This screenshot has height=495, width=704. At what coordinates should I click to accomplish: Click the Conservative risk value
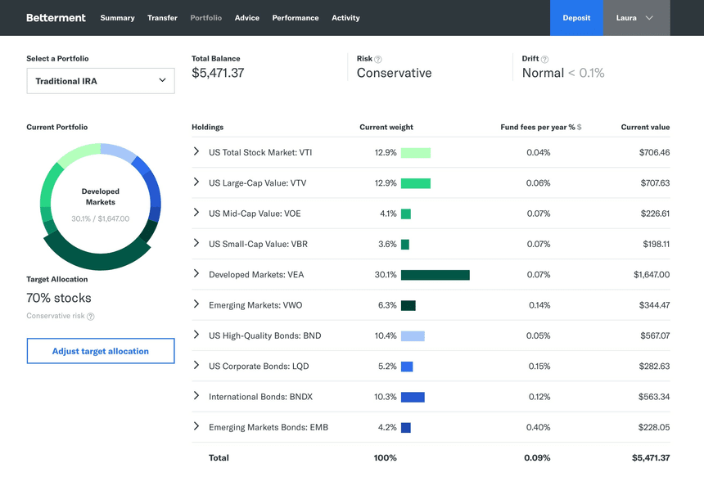point(395,73)
